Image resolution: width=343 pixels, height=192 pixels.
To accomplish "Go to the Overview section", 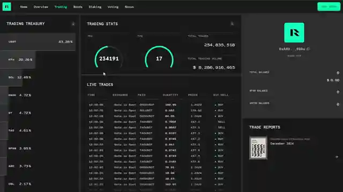I will [x=41, y=7].
